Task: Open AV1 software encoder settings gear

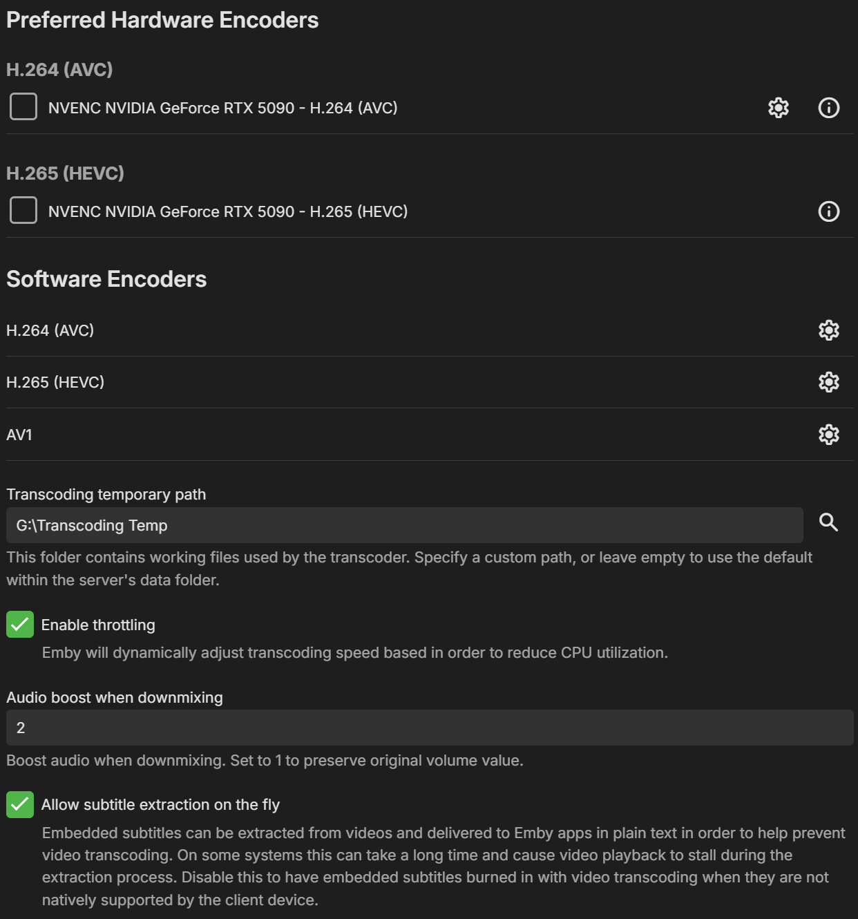Action: tap(828, 435)
